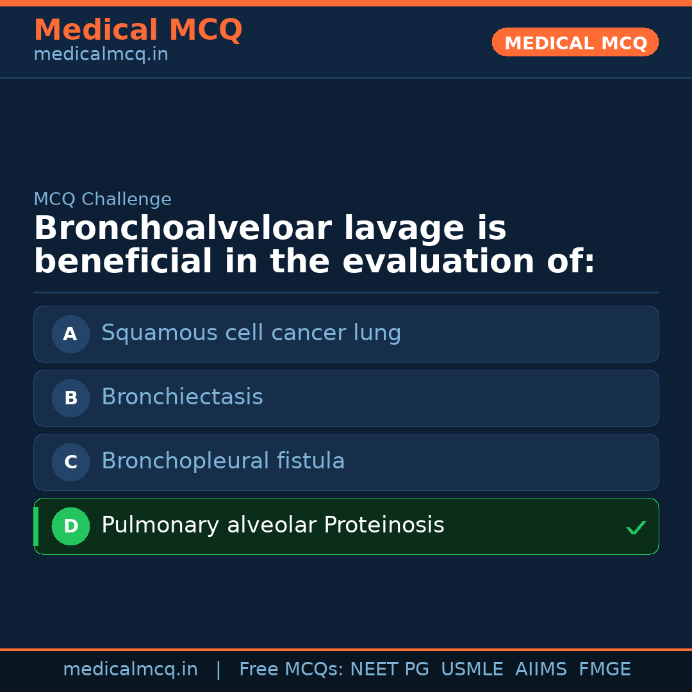Click the Bronchoalveolar lavage question heading
The height and width of the screenshot is (692, 692).
pyautogui.click(x=314, y=245)
